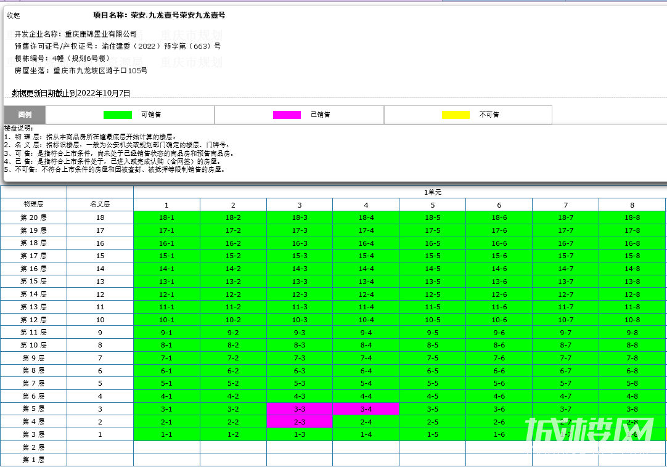This screenshot has height=467, width=667.
Task: Open available unit 15-7
Action: tap(566, 256)
